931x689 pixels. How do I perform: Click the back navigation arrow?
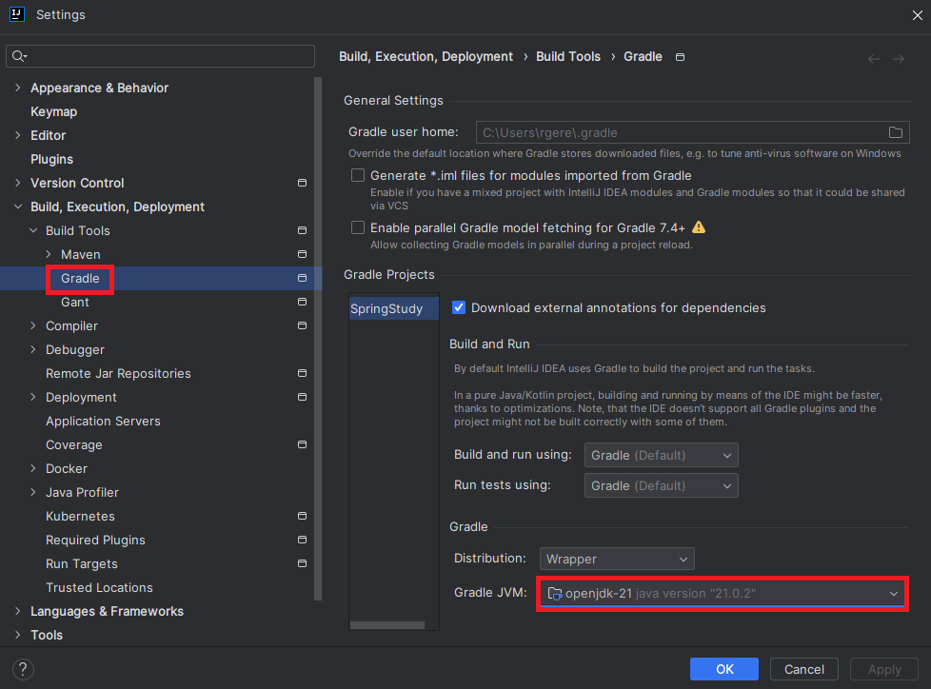pos(873,59)
